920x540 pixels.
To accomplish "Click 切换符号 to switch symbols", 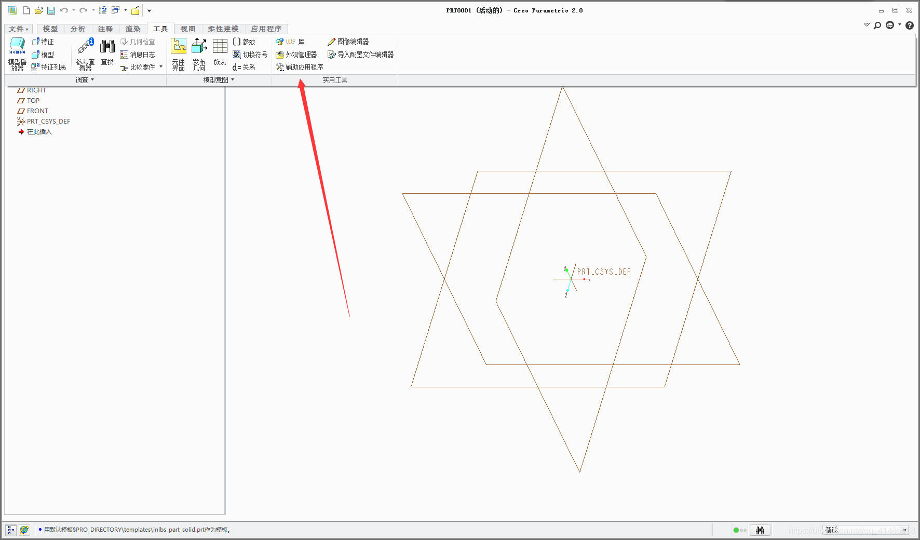I will pyautogui.click(x=250, y=55).
